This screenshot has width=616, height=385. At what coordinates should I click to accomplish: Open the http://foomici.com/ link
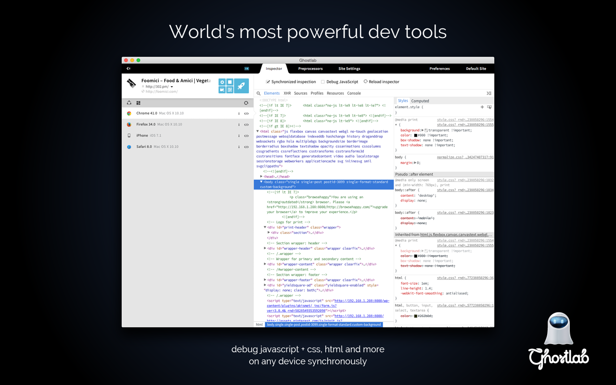point(162,91)
